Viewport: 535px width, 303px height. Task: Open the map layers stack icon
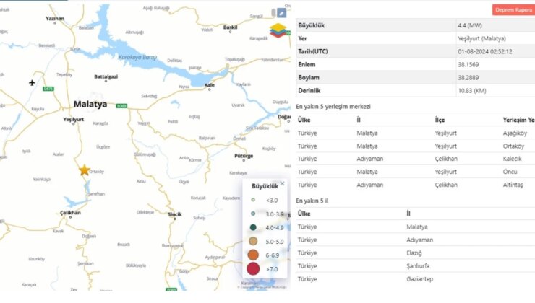(x=279, y=30)
